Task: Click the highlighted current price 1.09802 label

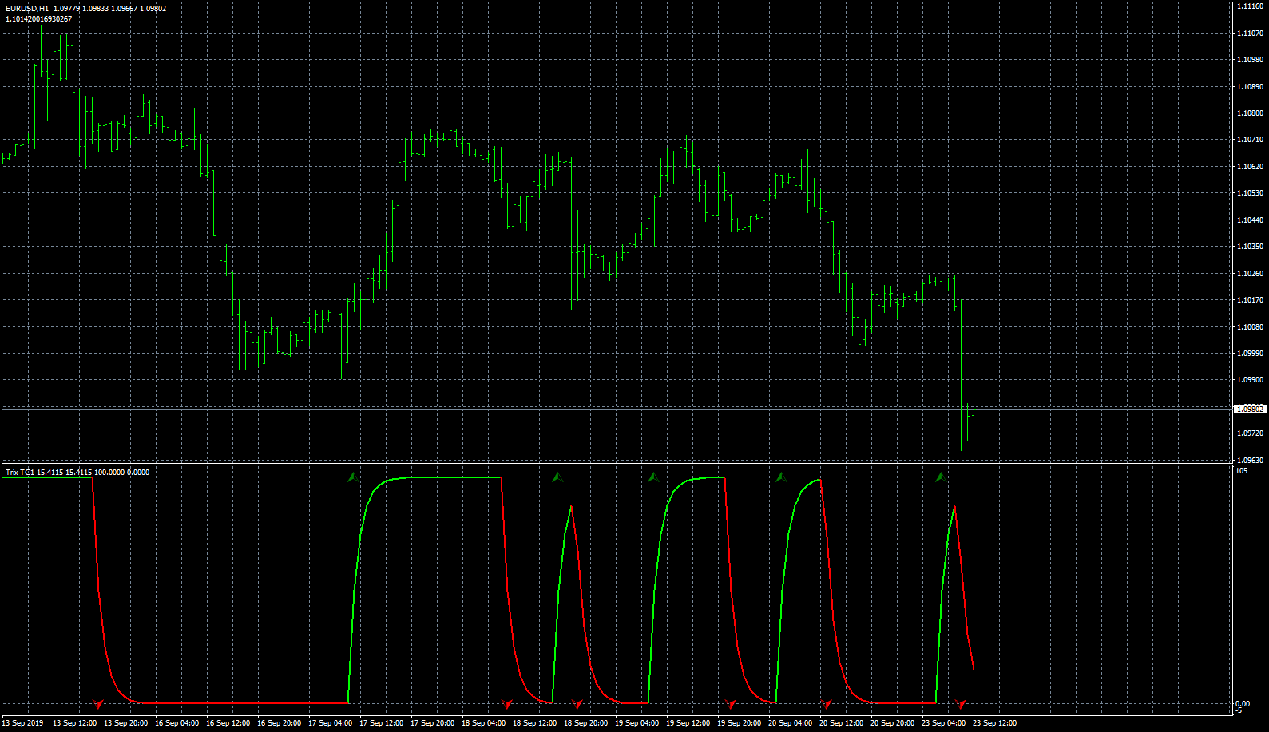Action: pos(1251,409)
